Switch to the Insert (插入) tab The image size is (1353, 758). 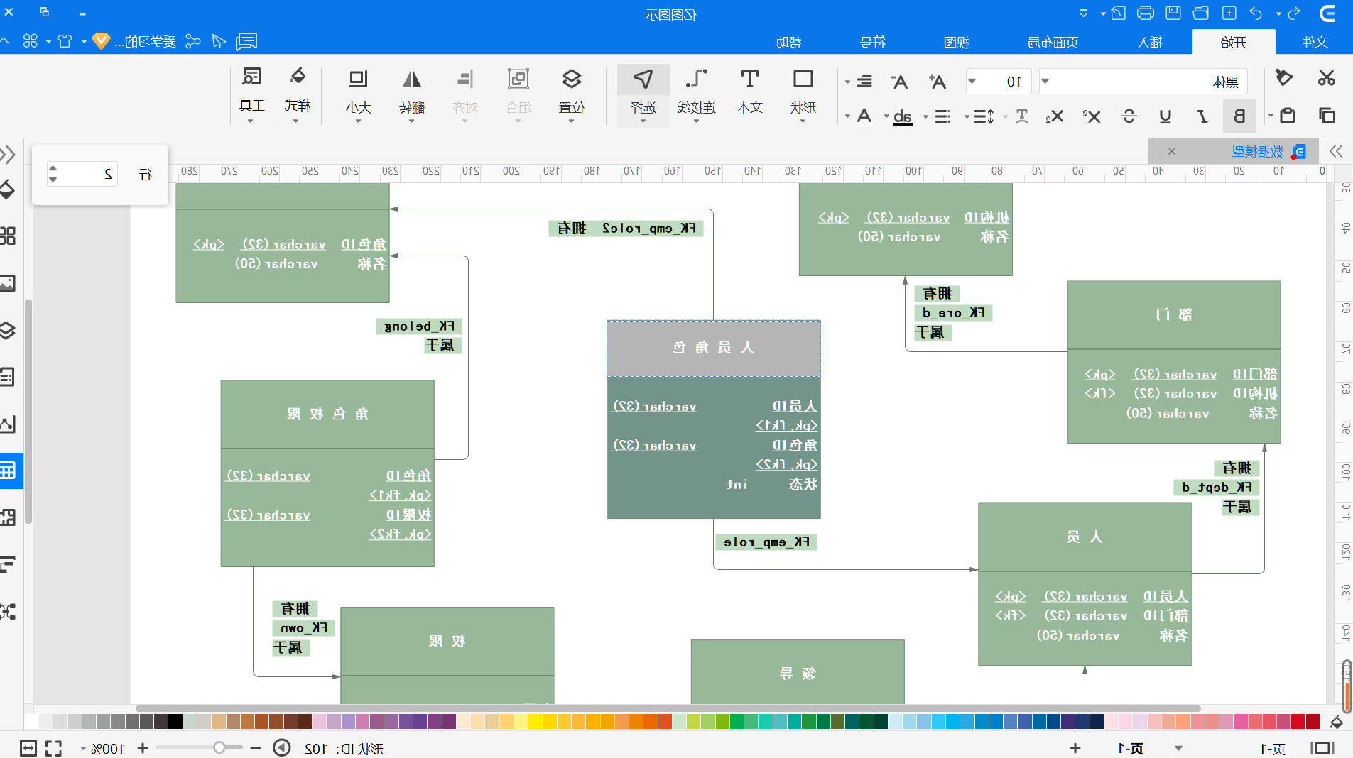(1150, 42)
